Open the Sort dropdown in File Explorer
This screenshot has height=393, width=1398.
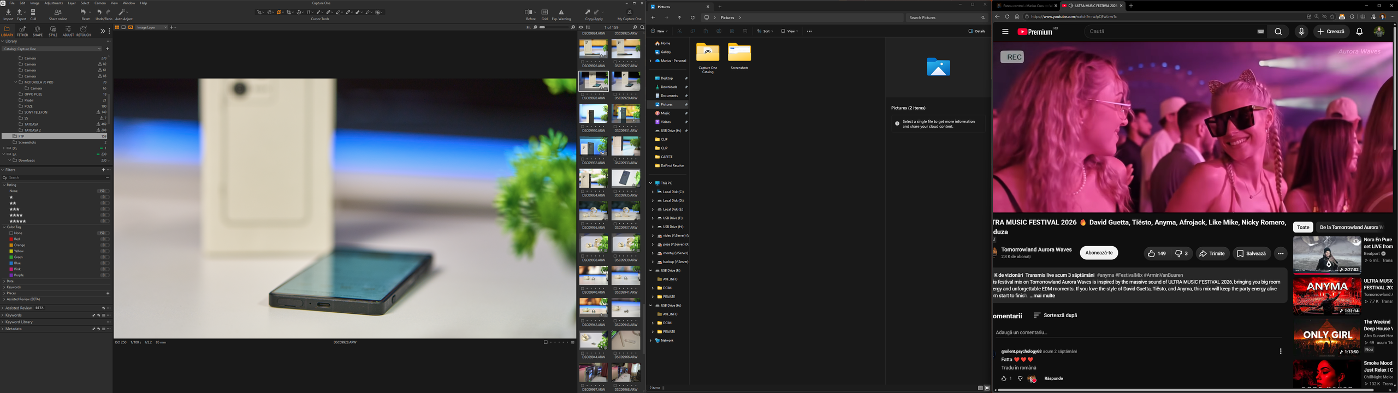point(765,31)
